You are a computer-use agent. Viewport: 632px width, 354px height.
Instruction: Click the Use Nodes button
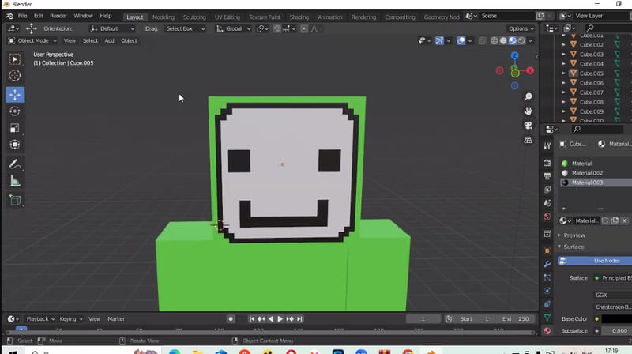[x=595, y=261]
